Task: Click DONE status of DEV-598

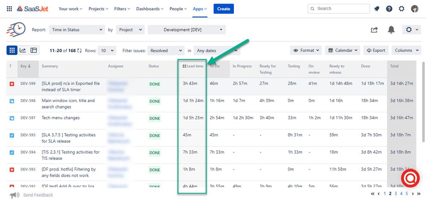Action: [155, 101]
